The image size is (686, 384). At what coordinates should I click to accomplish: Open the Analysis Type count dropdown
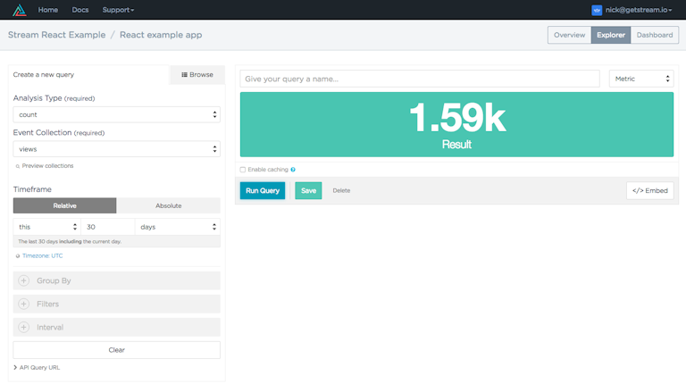116,114
